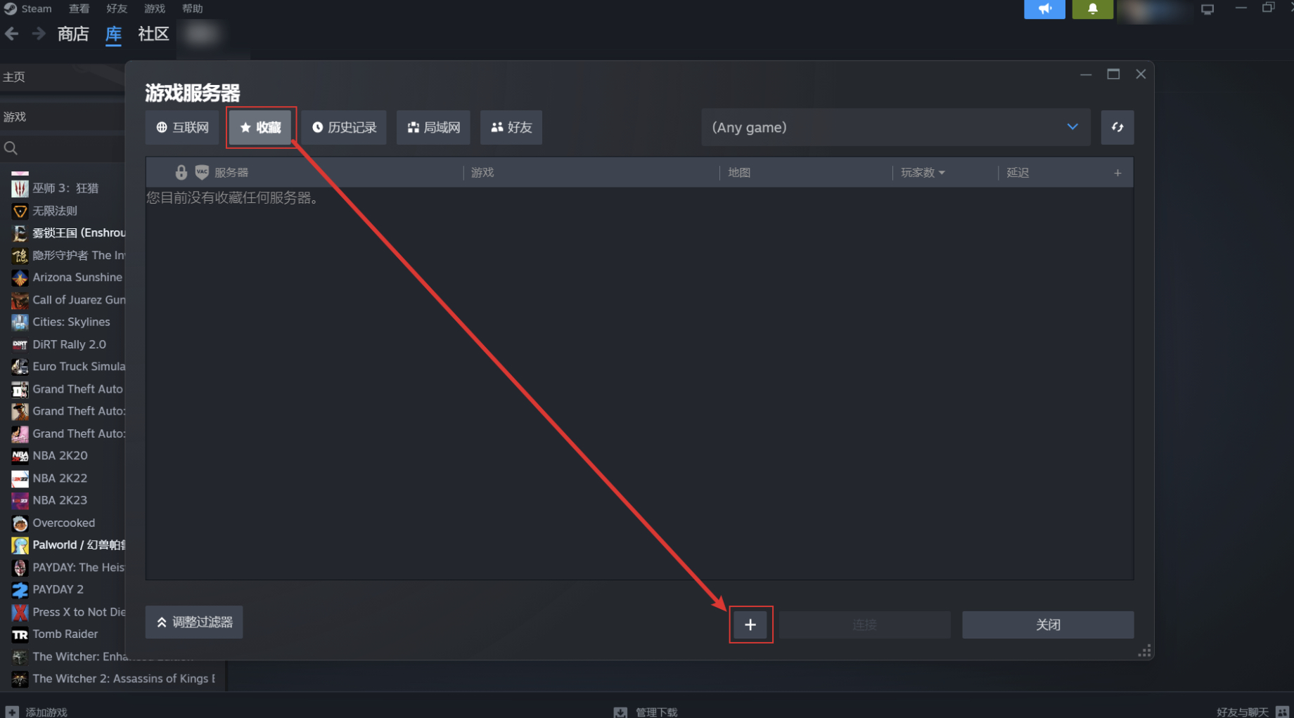
Task: Click the plus button to add a server
Action: [750, 625]
